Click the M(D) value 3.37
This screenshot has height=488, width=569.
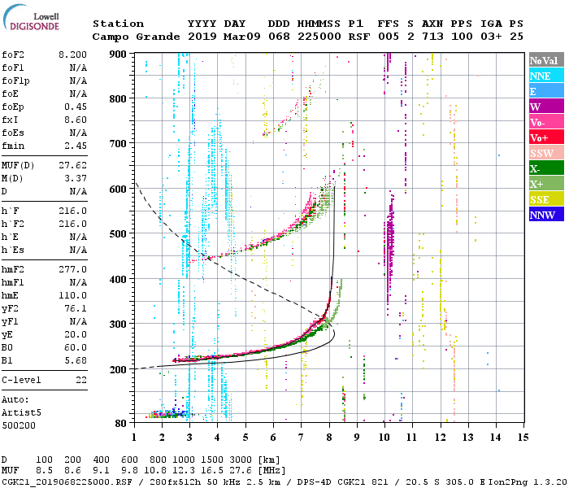pos(76,179)
